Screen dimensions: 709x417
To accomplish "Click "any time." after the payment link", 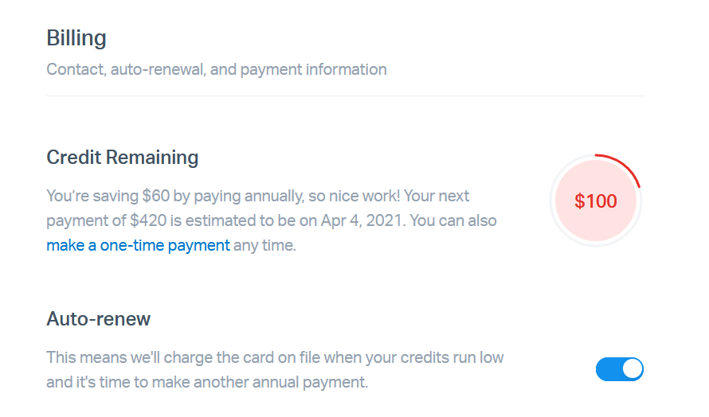I will [264, 245].
